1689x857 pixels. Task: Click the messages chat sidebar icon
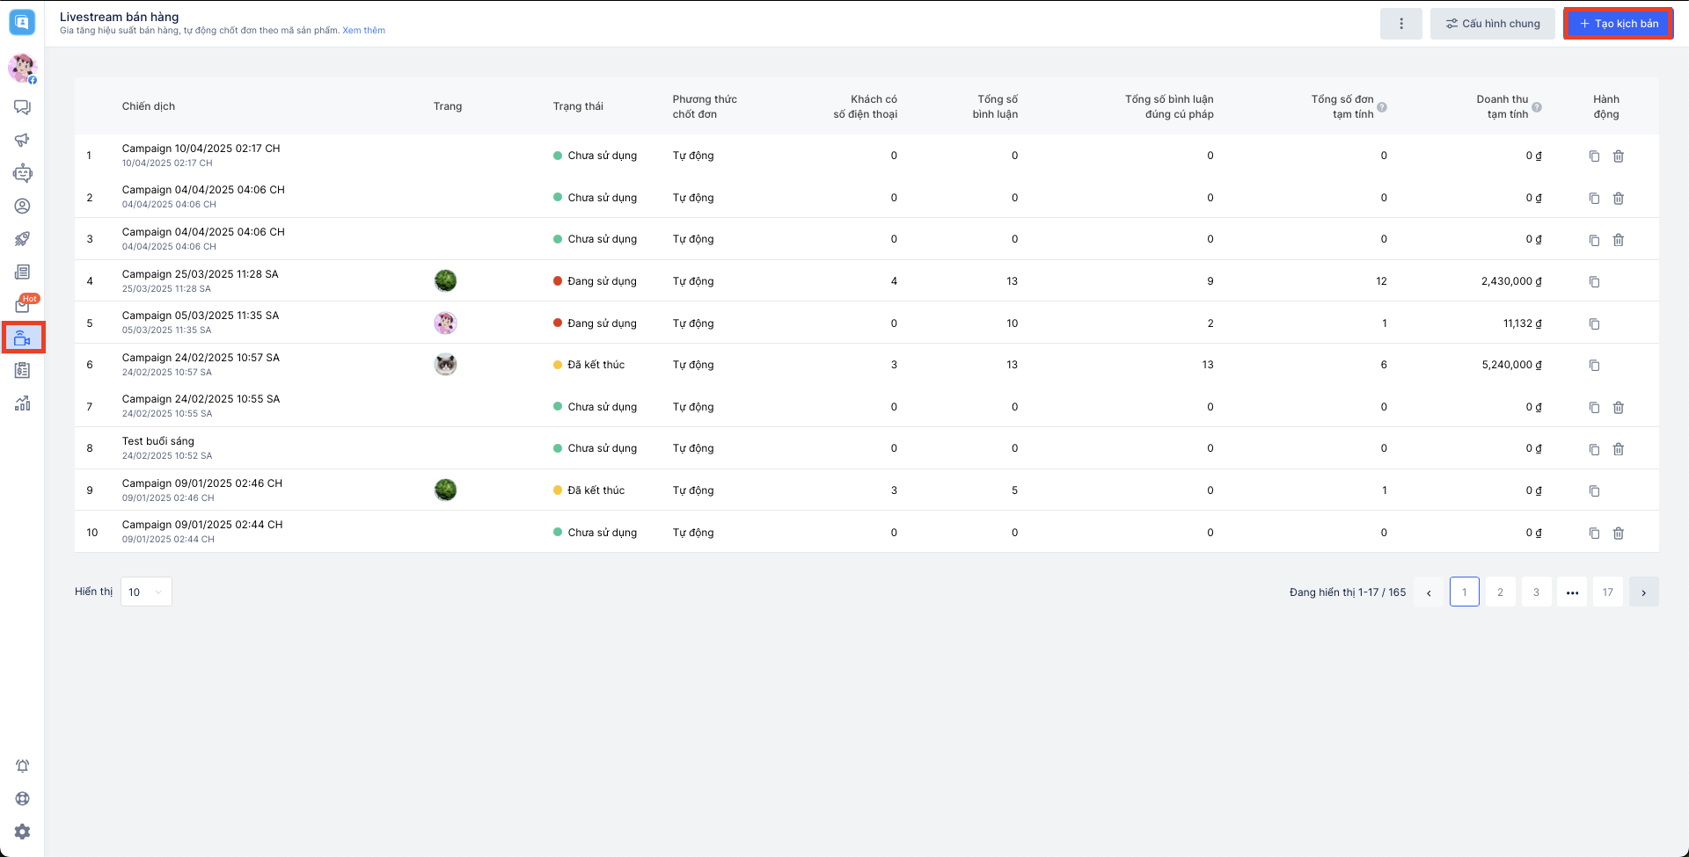23,107
